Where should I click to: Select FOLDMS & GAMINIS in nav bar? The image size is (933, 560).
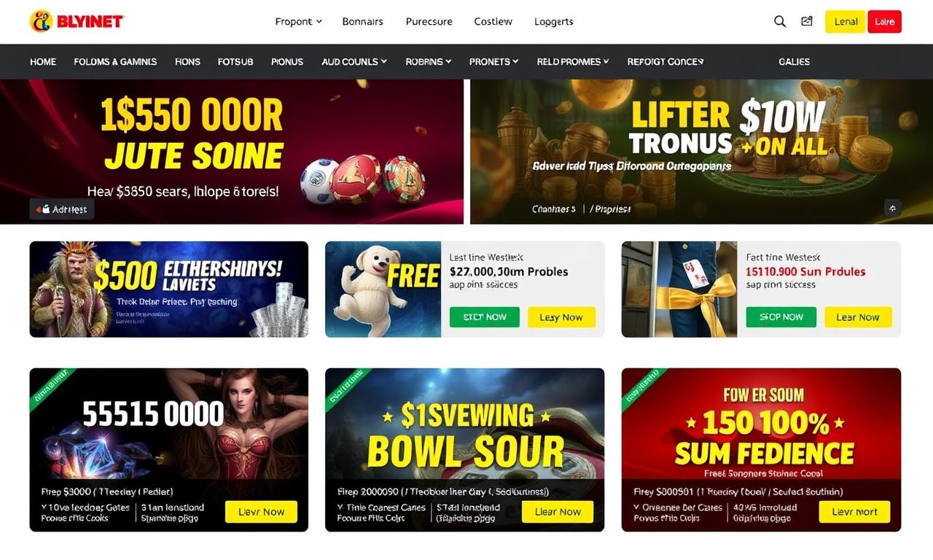click(115, 62)
